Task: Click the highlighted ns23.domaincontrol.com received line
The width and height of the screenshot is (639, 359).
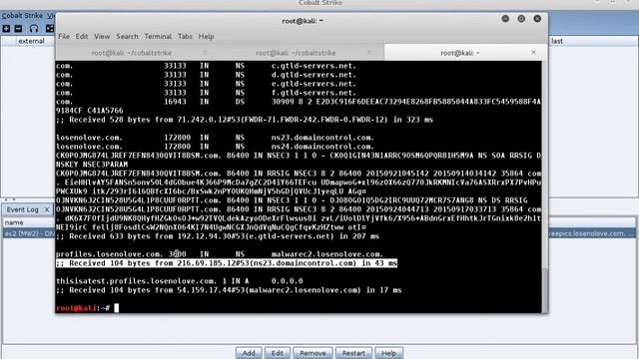Action: pos(227,263)
